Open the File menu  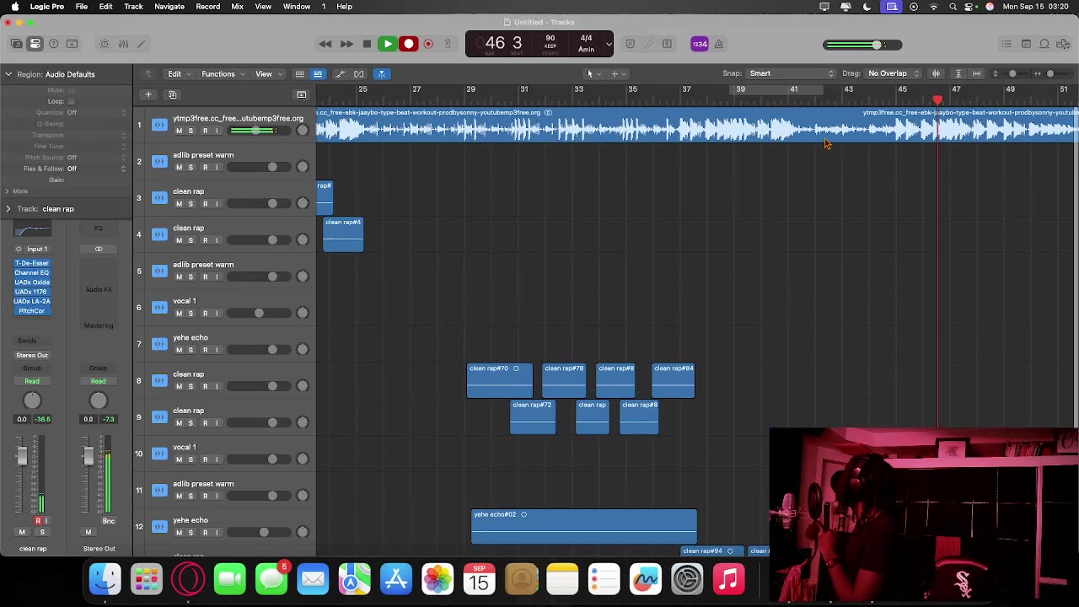[x=82, y=7]
